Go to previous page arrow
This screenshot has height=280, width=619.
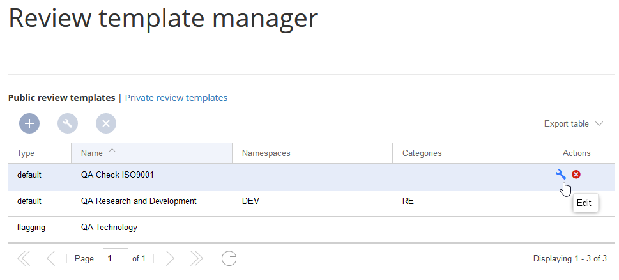click(x=51, y=258)
